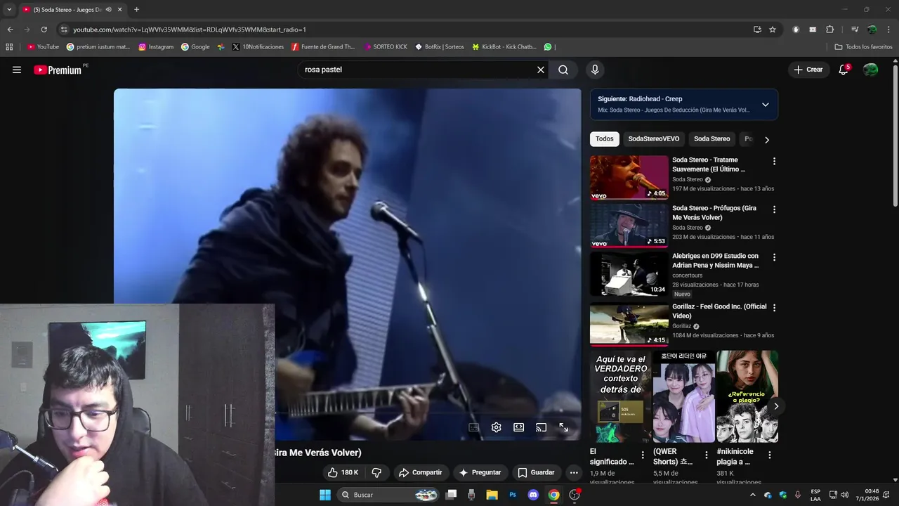Open the Chrome three-dot menu
The width and height of the screenshot is (899, 506).
[x=889, y=30]
